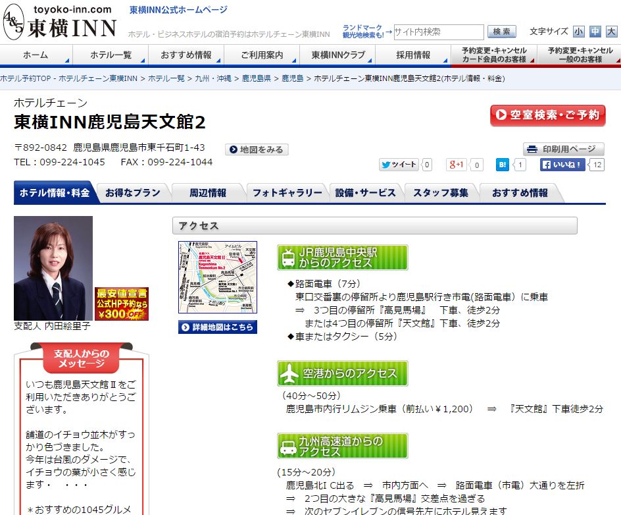Click the 支配人 内田絵里子 caption
Image resolution: width=621 pixels, height=515 pixels.
pos(52,326)
